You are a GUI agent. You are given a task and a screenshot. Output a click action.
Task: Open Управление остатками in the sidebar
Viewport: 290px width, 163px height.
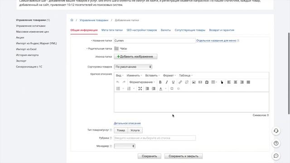tap(31, 26)
